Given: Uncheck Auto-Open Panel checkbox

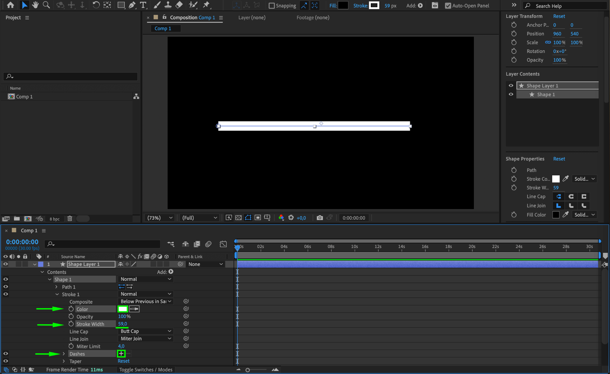Looking at the screenshot, I should 448,6.
